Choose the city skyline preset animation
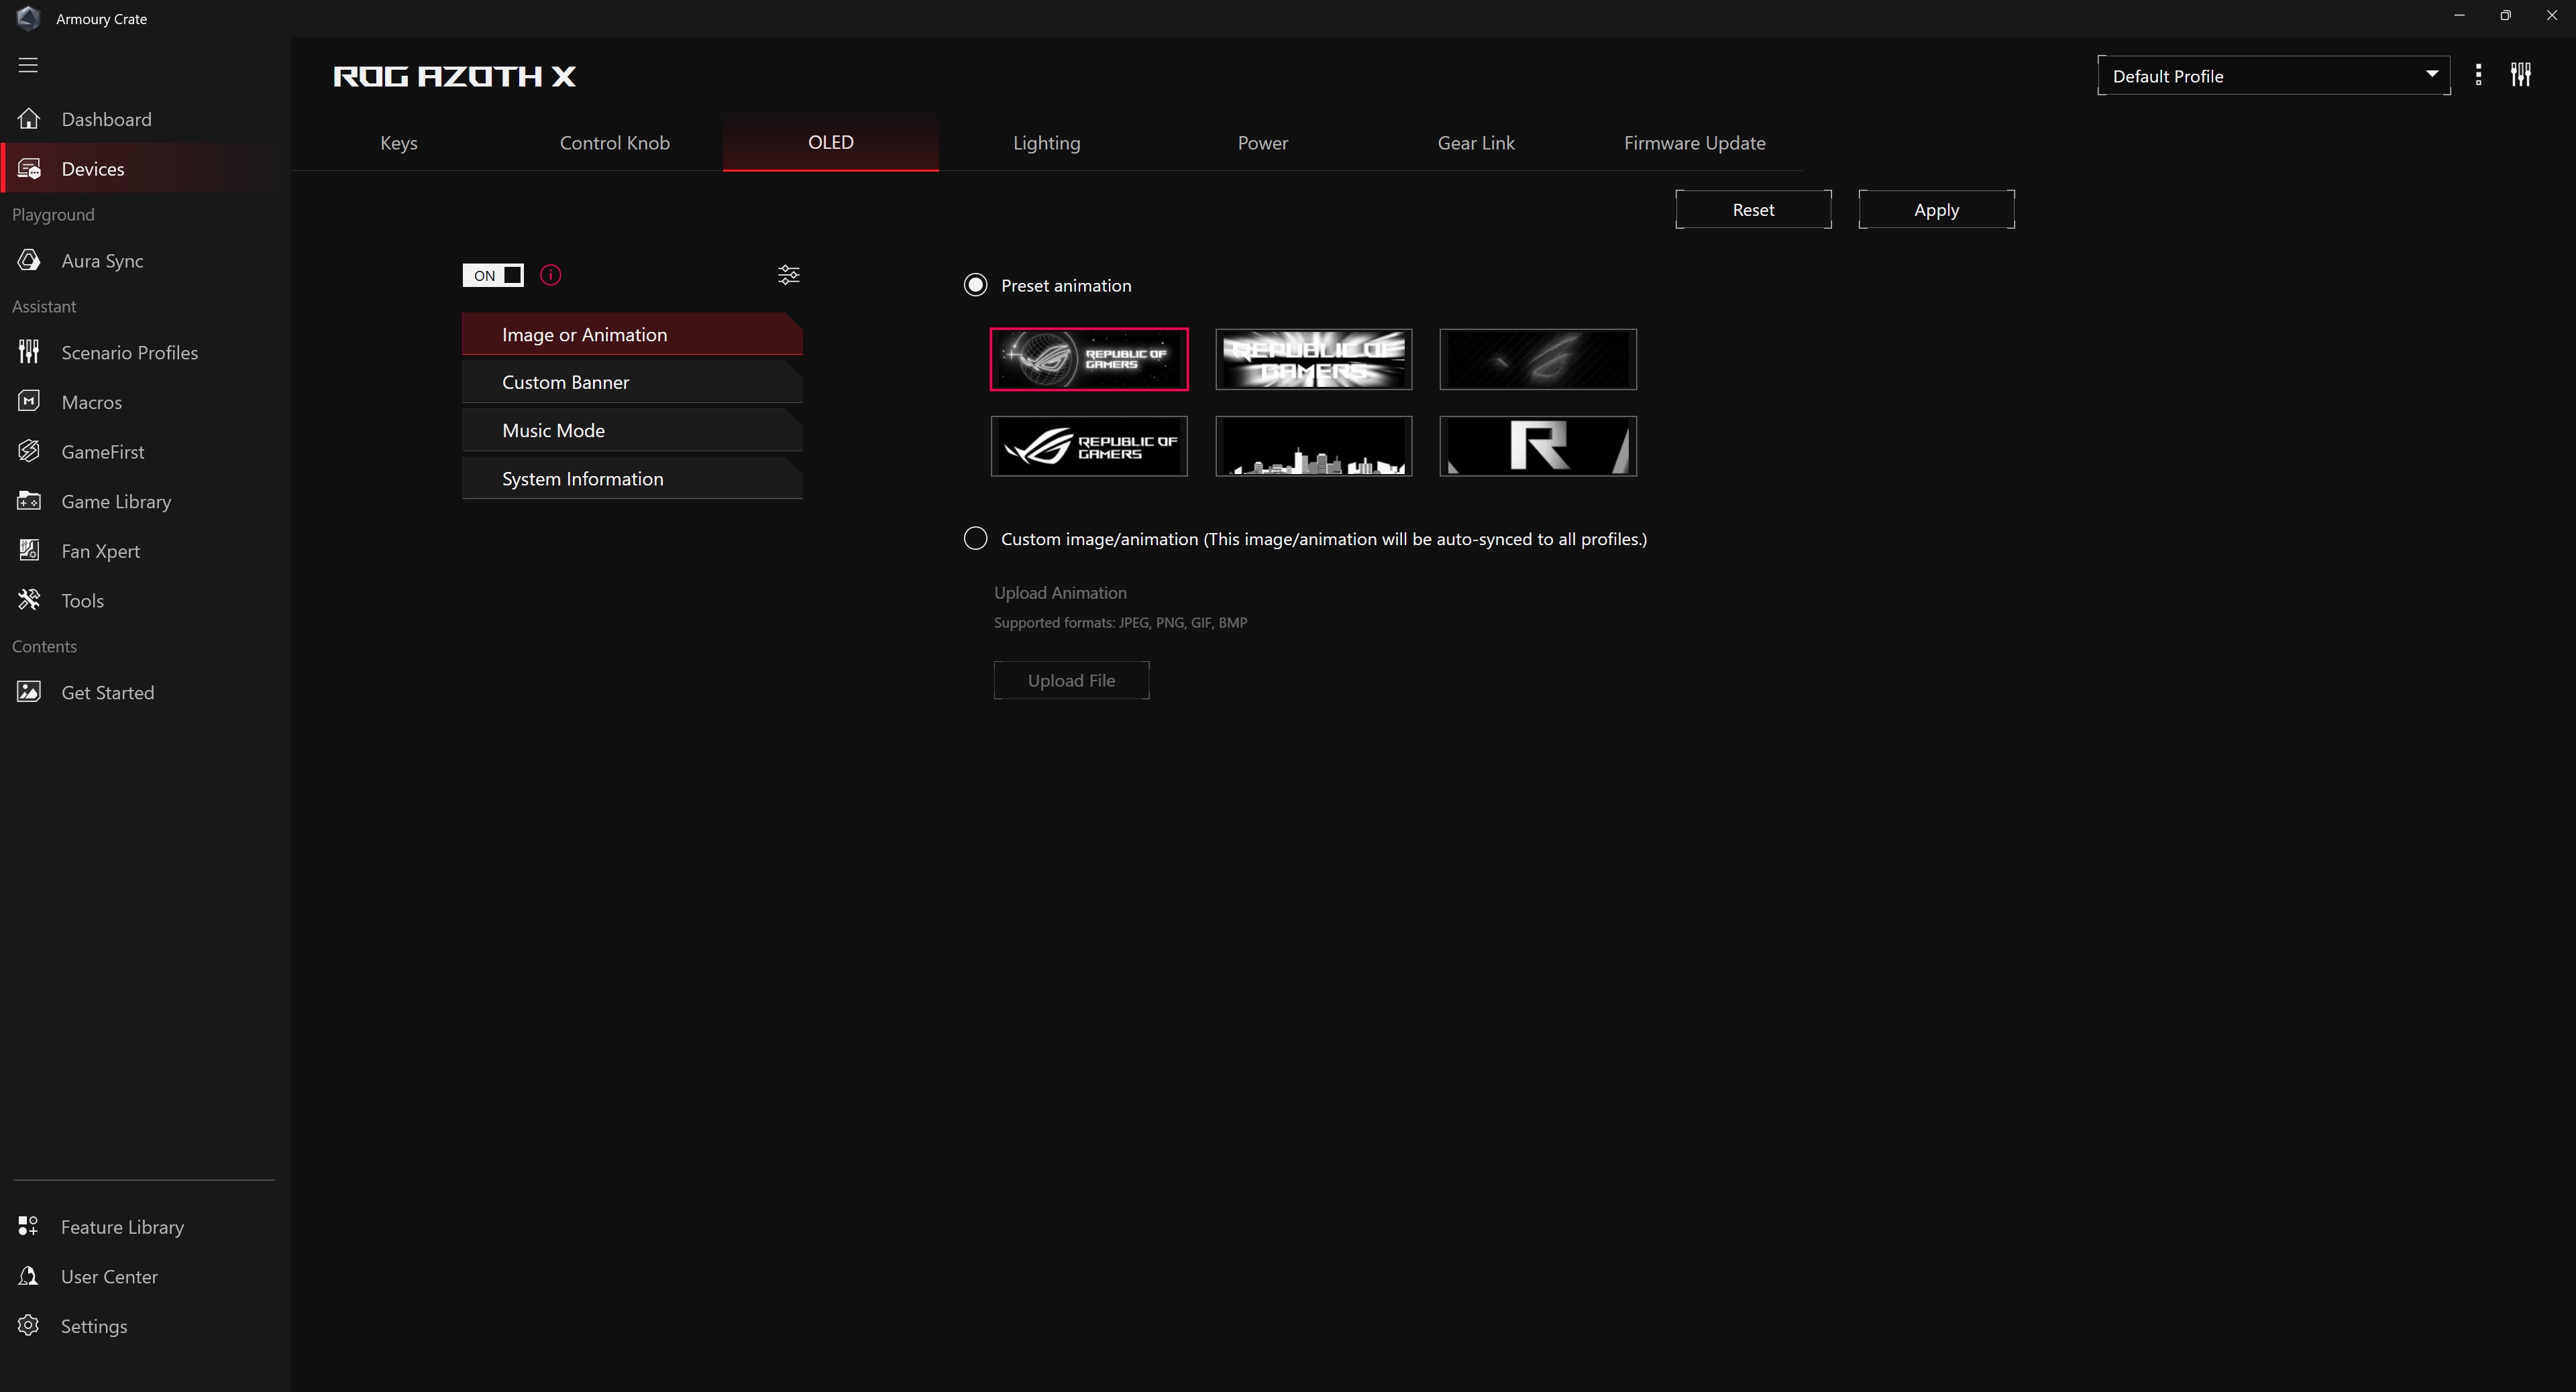Image resolution: width=2576 pixels, height=1392 pixels. 1314,446
